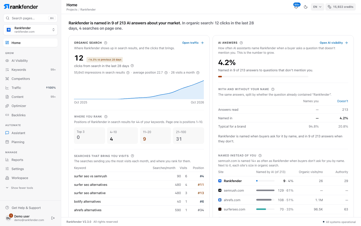Toggle dark mode moon icon
The width and height of the screenshot is (361, 226).
tap(306, 7)
